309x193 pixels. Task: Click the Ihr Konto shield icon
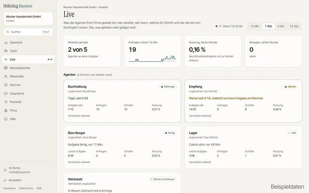tap(5, 170)
